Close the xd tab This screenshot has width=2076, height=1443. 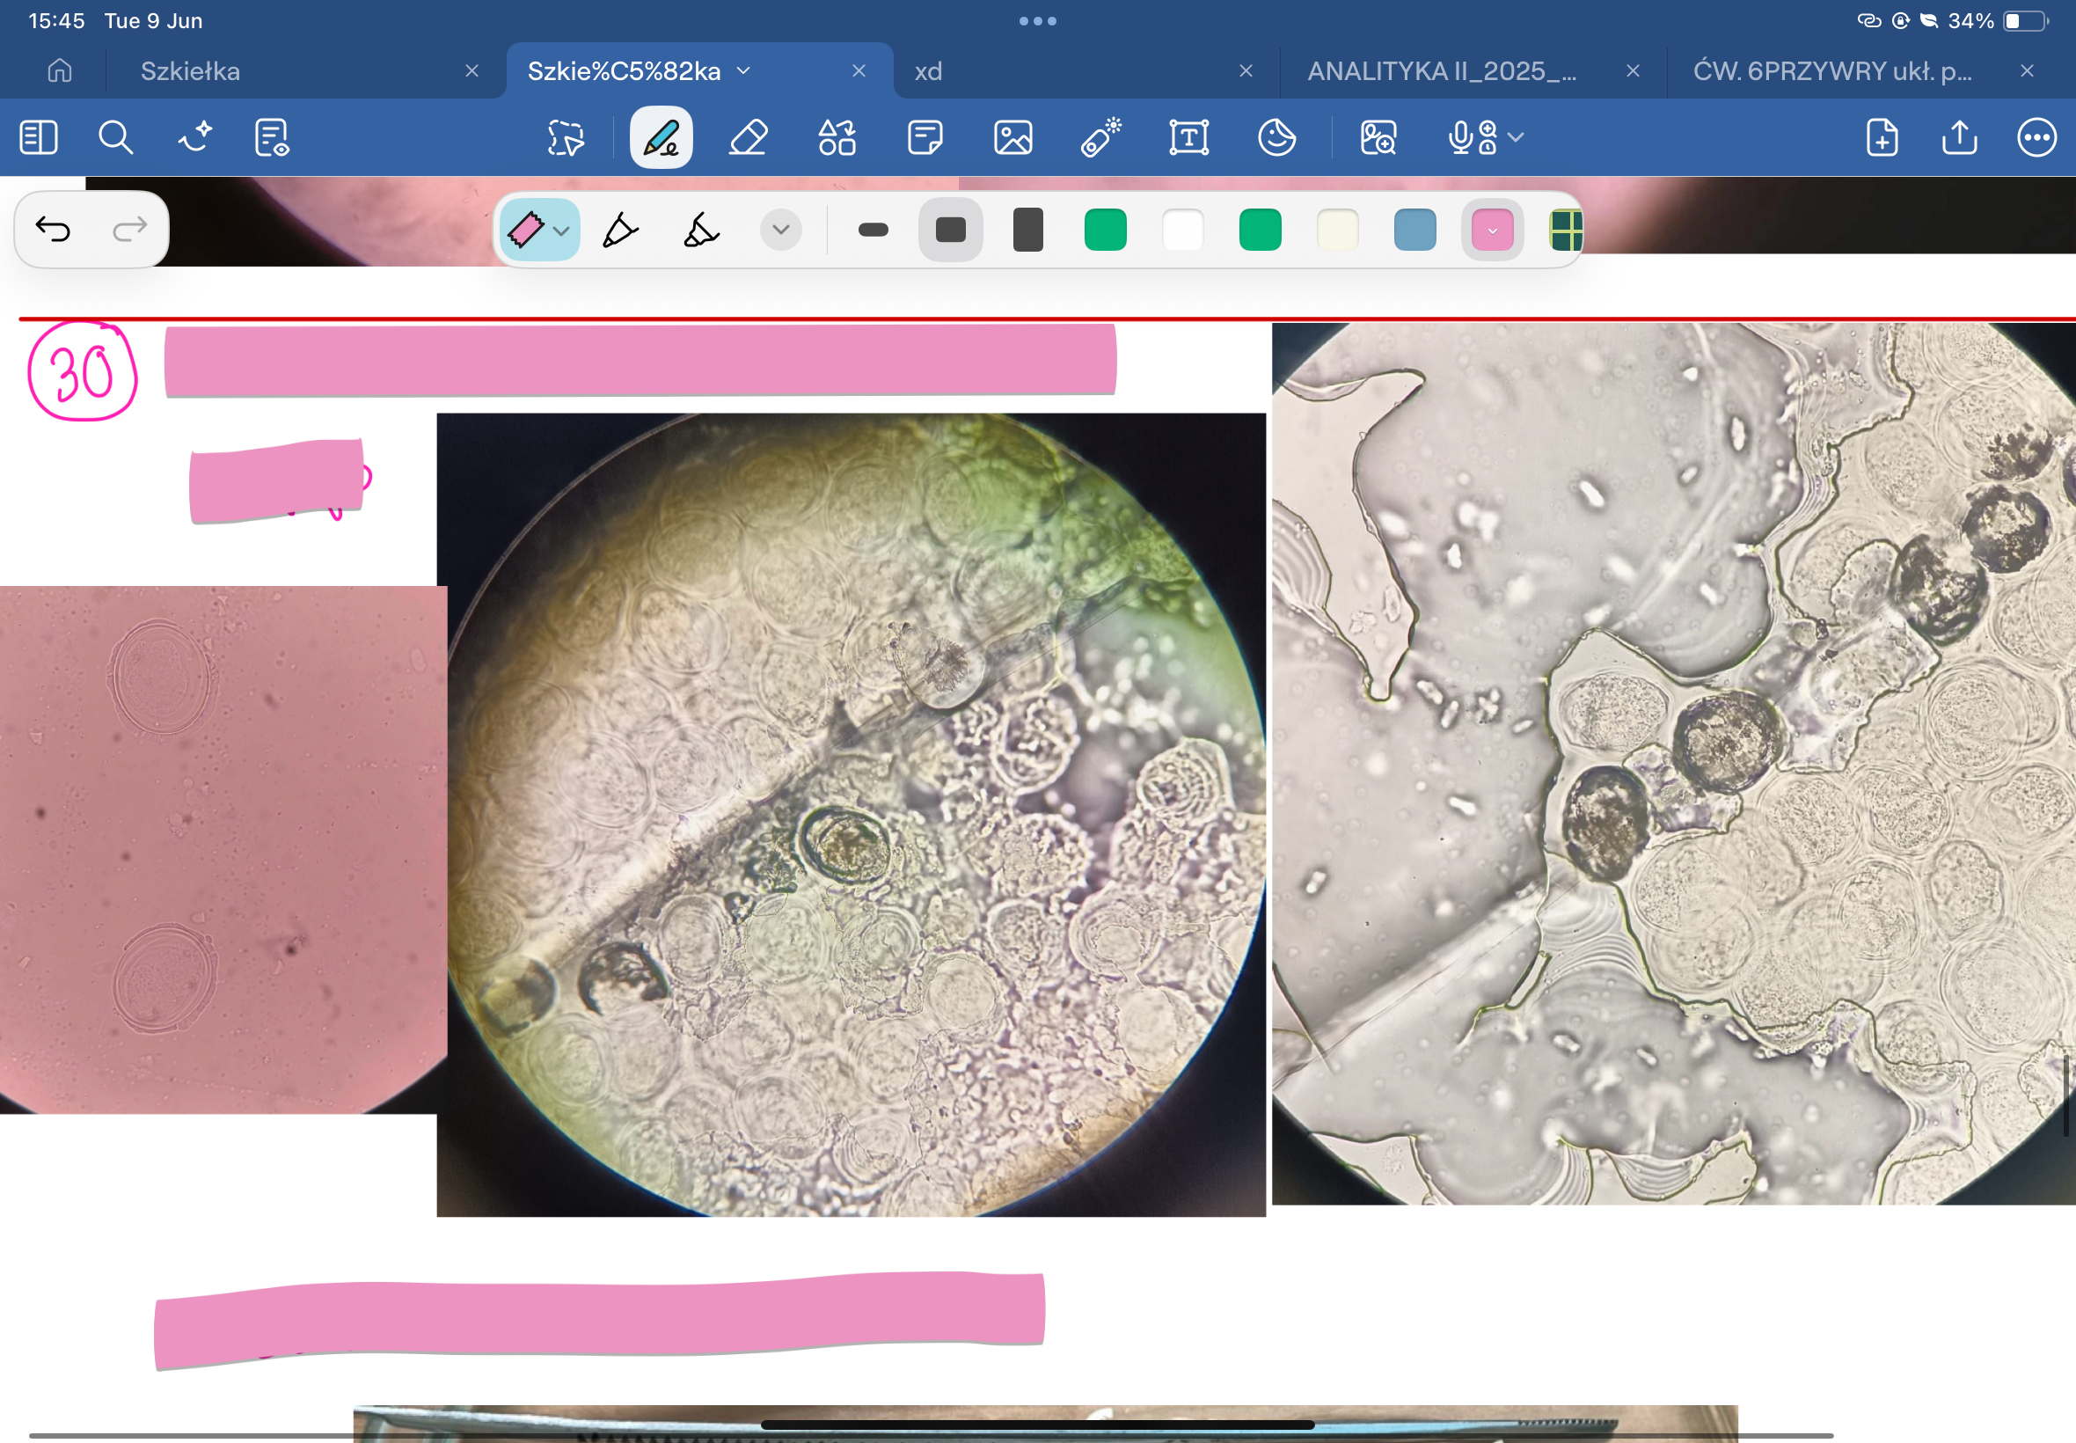(1246, 70)
